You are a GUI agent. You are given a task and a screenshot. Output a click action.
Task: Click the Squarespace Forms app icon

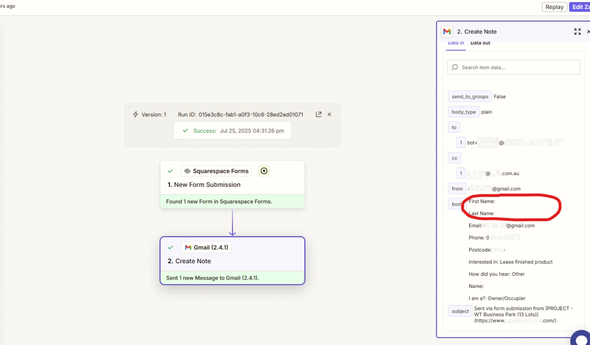187,171
